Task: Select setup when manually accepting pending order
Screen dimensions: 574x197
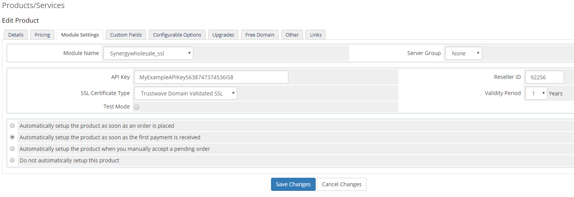Action: pos(13,149)
